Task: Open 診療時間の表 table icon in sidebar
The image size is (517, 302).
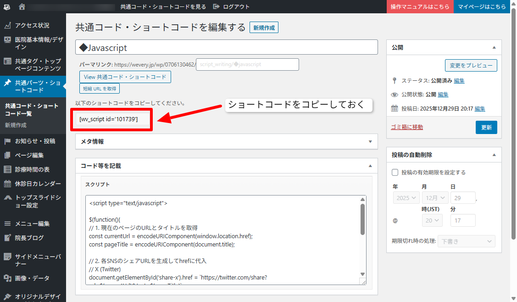Action: pyautogui.click(x=7, y=169)
